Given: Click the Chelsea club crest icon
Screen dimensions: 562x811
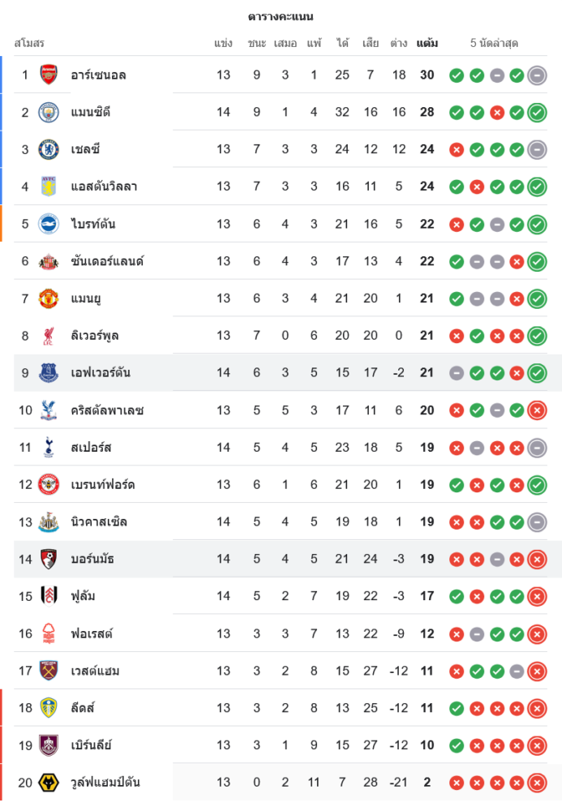Looking at the screenshot, I should coord(49,149).
